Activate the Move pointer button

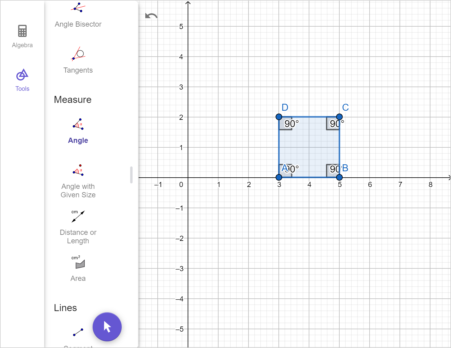(107, 327)
